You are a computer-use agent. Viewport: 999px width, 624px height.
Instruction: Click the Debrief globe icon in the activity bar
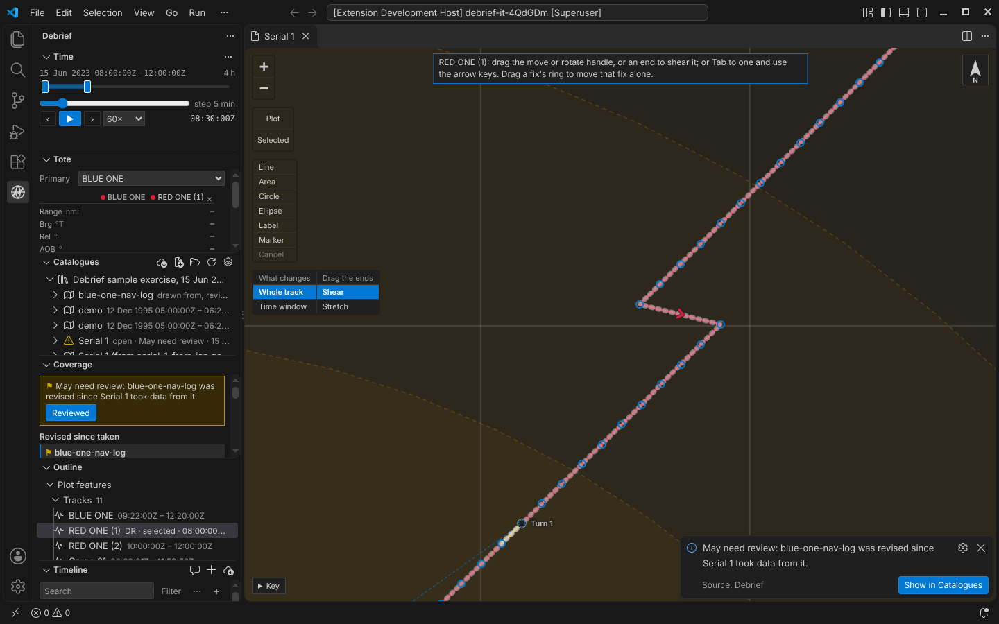click(x=18, y=192)
